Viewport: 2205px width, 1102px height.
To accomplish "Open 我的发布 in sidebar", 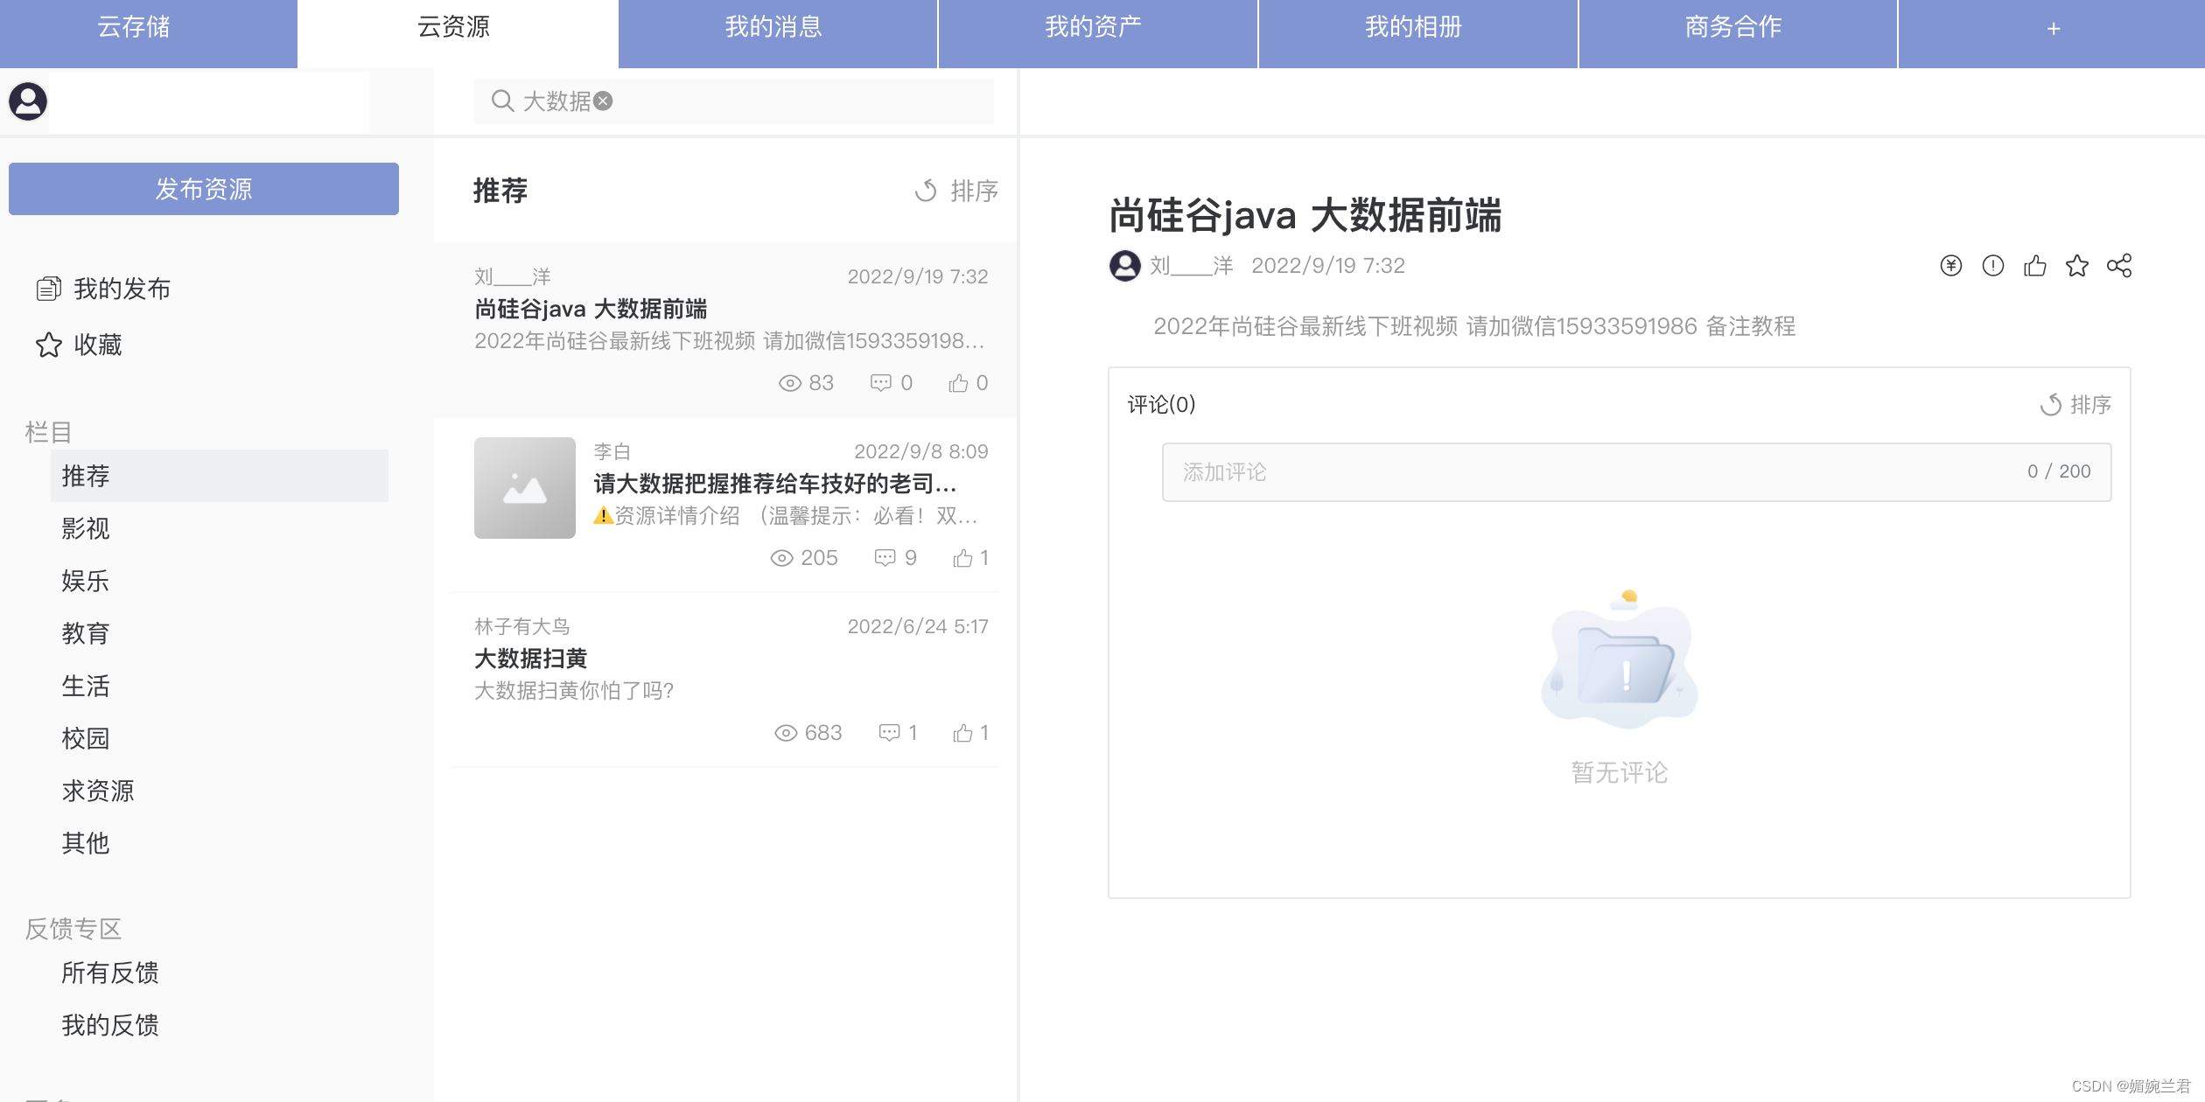I will 121,289.
